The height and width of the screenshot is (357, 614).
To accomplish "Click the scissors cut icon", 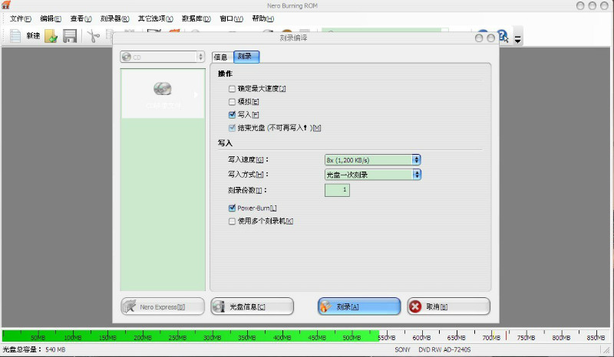I will point(93,36).
